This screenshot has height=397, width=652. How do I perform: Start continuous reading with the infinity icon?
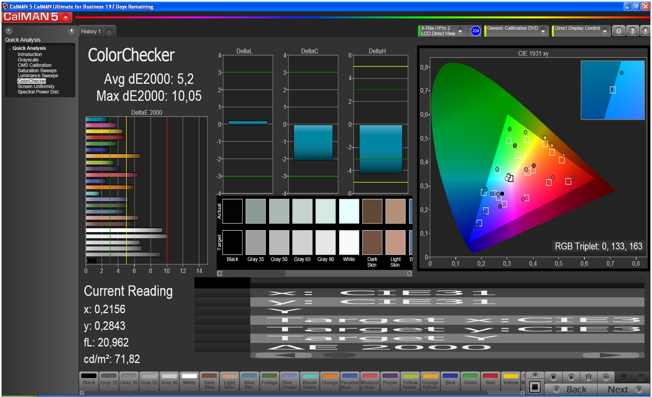606,377
